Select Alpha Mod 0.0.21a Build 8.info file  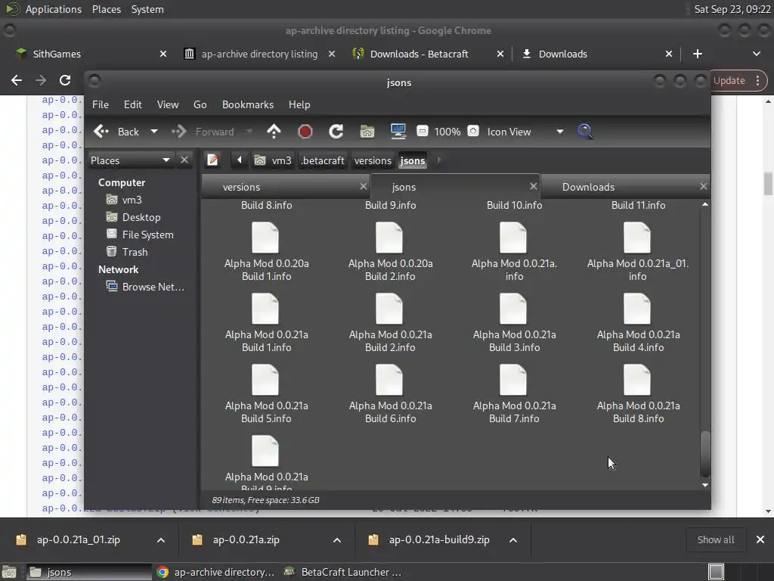pyautogui.click(x=638, y=394)
